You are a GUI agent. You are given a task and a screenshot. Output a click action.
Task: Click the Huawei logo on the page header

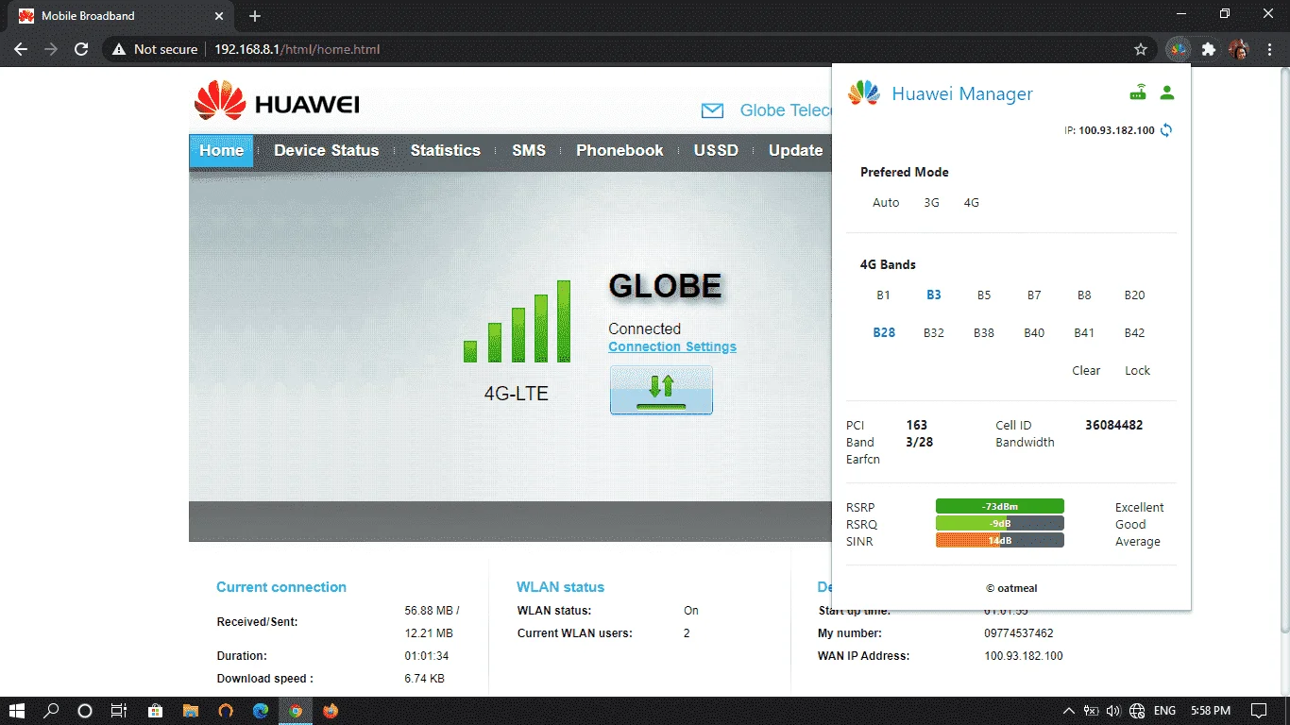point(277,102)
